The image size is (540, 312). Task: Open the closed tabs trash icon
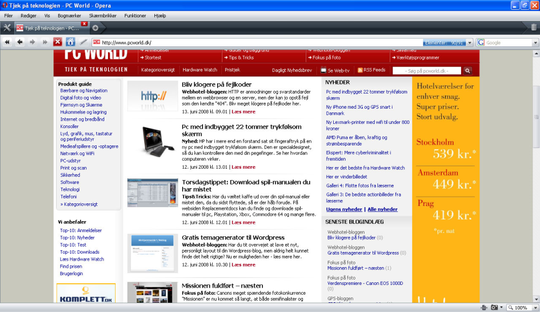coord(534,27)
